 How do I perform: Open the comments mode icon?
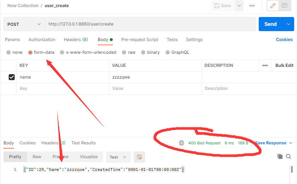285,6
